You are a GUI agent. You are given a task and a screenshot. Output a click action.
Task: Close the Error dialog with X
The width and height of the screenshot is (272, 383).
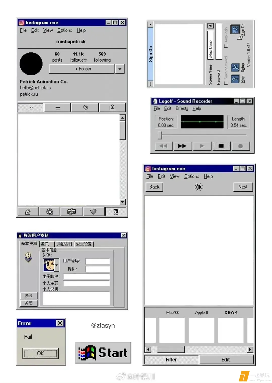coord(60,323)
